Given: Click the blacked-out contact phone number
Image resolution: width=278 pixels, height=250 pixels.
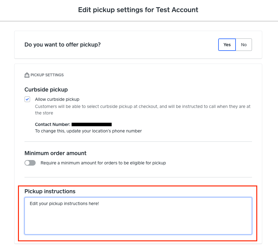Looking at the screenshot, I should [91, 124].
